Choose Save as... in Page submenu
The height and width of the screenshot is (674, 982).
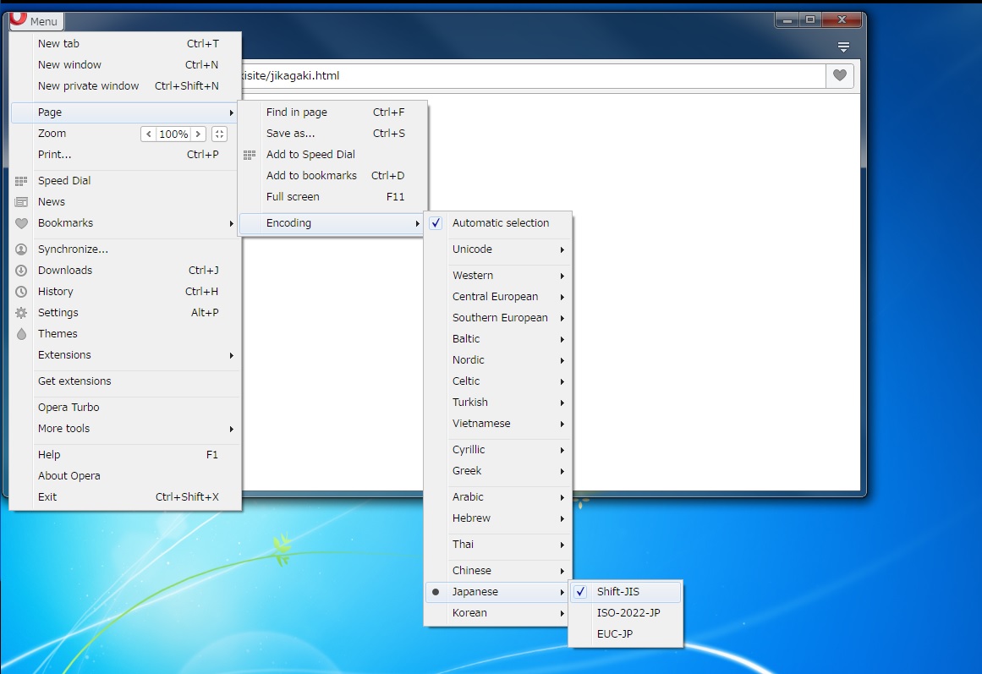tap(332, 134)
